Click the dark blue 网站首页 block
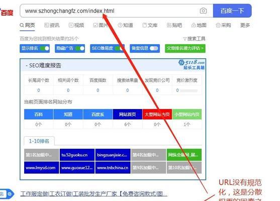The height and width of the screenshot is (201, 280). (x=128, y=114)
